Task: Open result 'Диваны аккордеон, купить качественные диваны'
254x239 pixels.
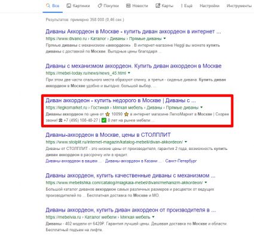Action: (x=130, y=176)
